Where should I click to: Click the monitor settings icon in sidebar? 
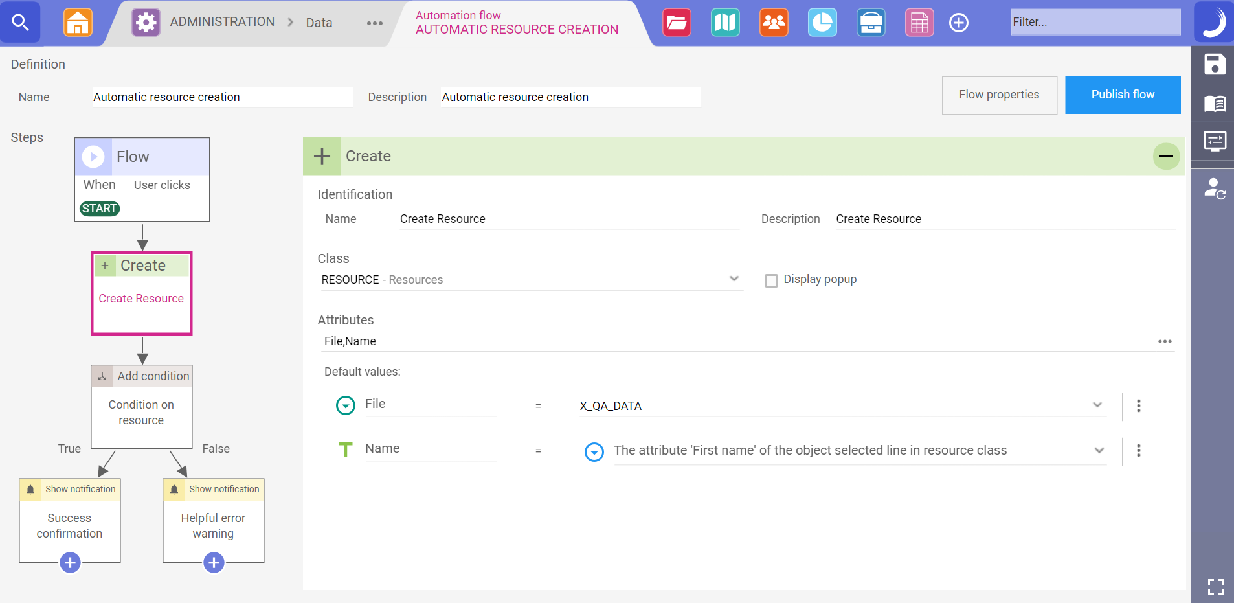pyautogui.click(x=1215, y=141)
